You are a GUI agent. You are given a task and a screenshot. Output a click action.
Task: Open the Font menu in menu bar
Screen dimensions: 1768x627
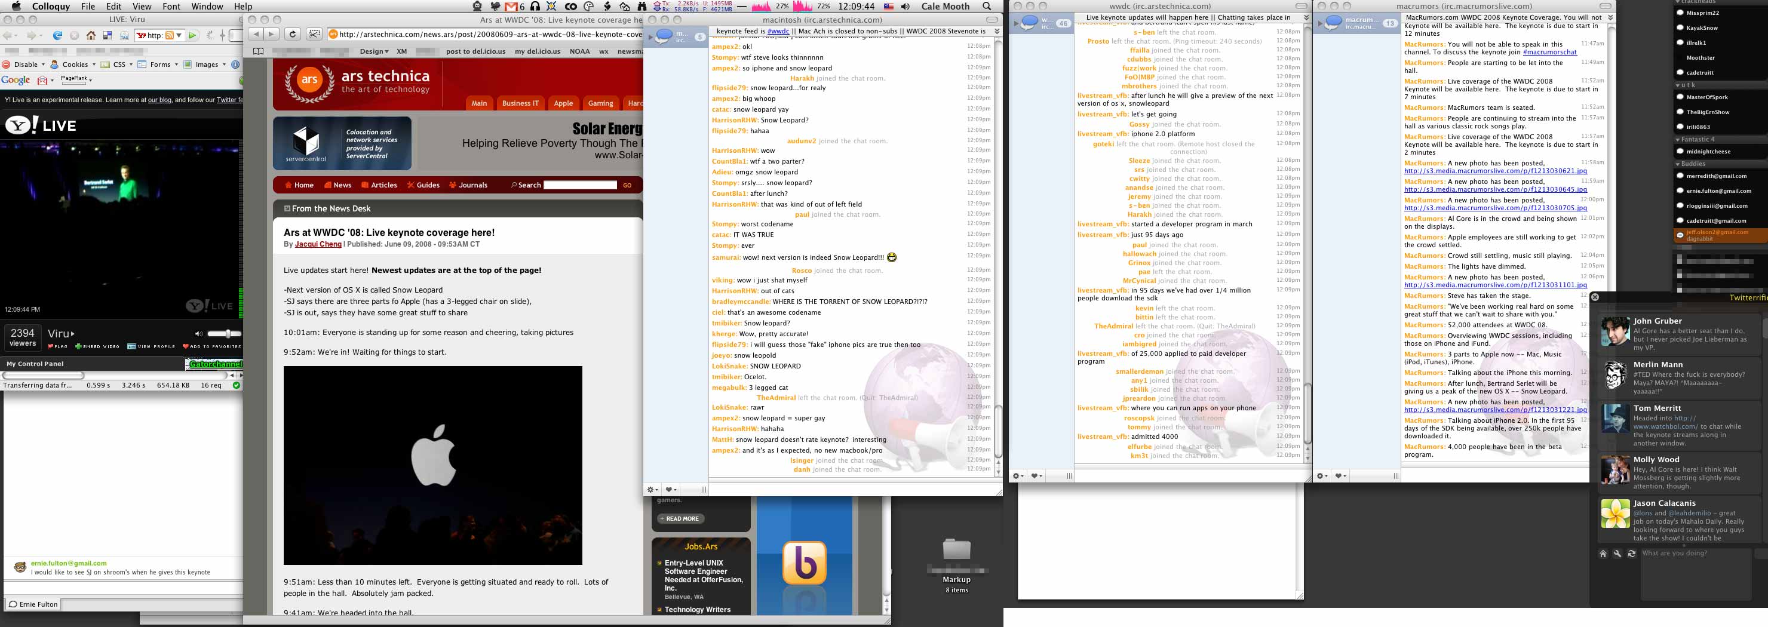pyautogui.click(x=171, y=7)
